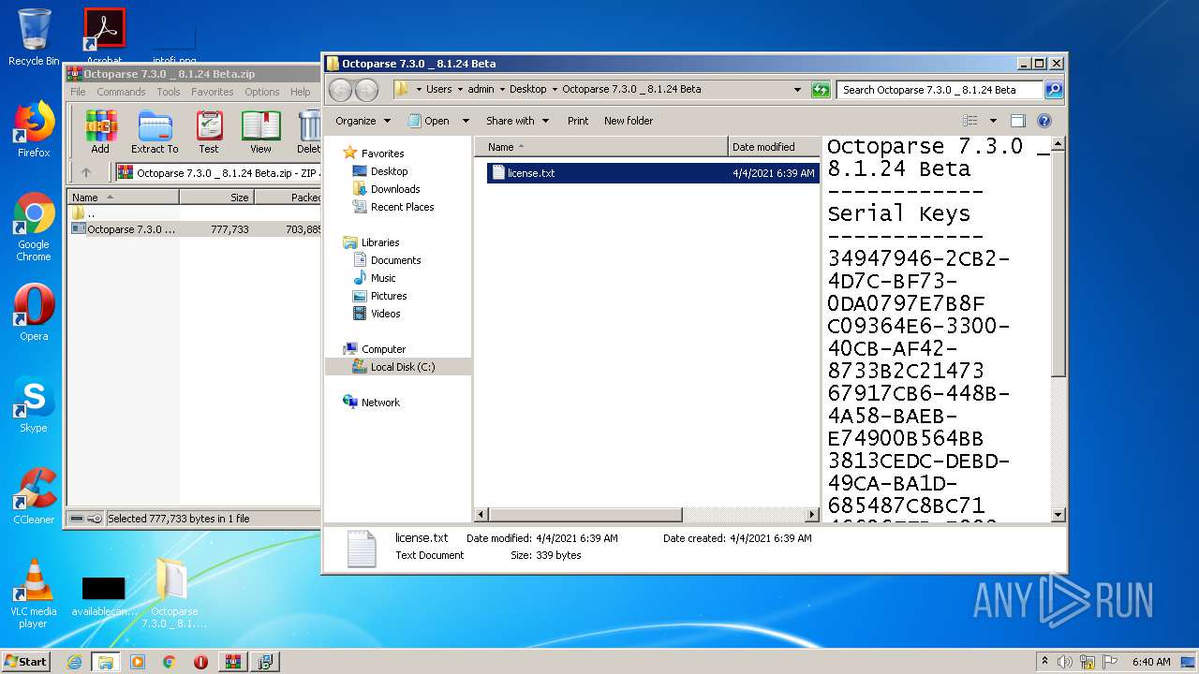Launch CCleaner from the desktop
The image size is (1199, 674).
[x=34, y=496]
